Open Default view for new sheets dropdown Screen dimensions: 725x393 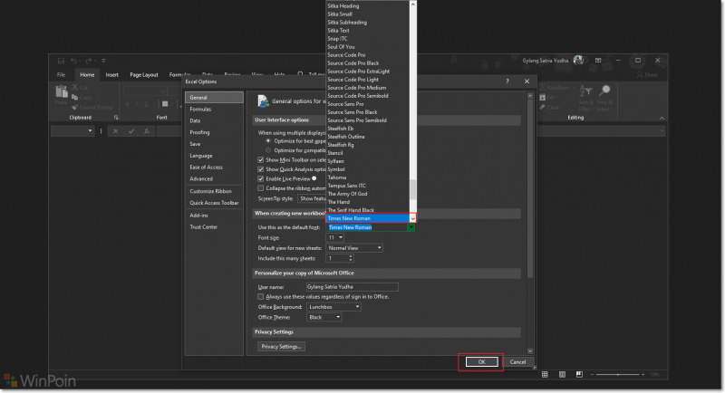point(379,248)
